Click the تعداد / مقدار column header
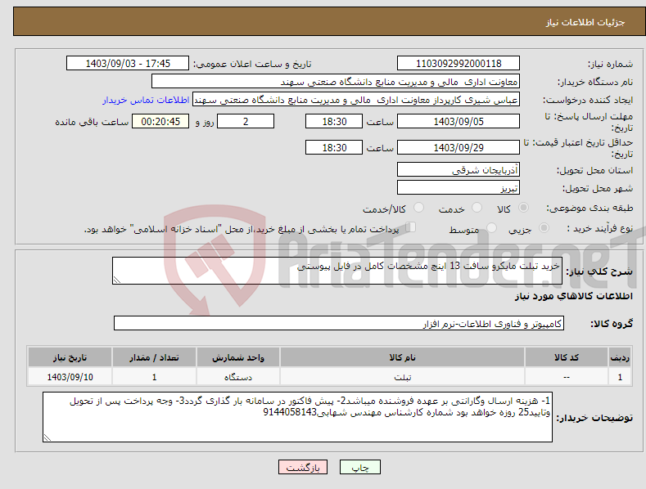Image resolution: width=646 pixels, height=489 pixels. (x=154, y=357)
